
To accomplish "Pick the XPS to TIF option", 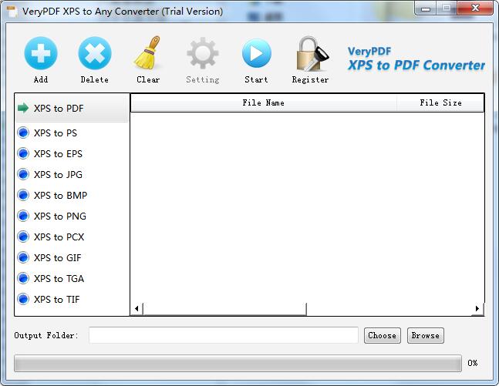I will coord(56,300).
